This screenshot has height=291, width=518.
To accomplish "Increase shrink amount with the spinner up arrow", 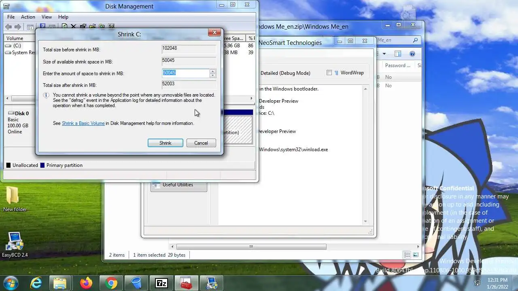I will 212,71.
